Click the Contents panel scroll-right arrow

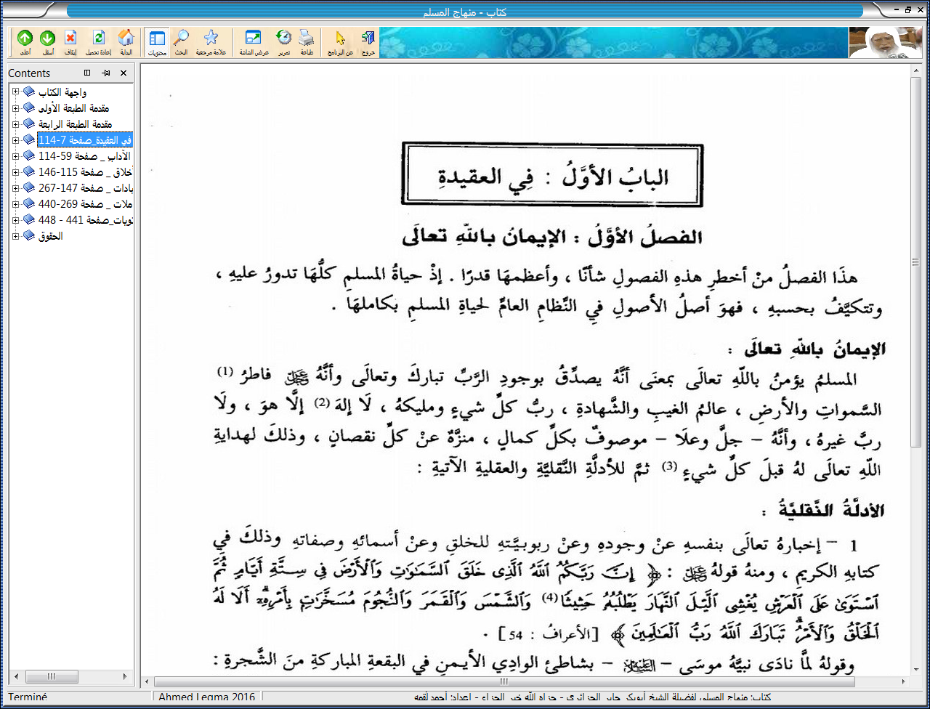point(126,676)
